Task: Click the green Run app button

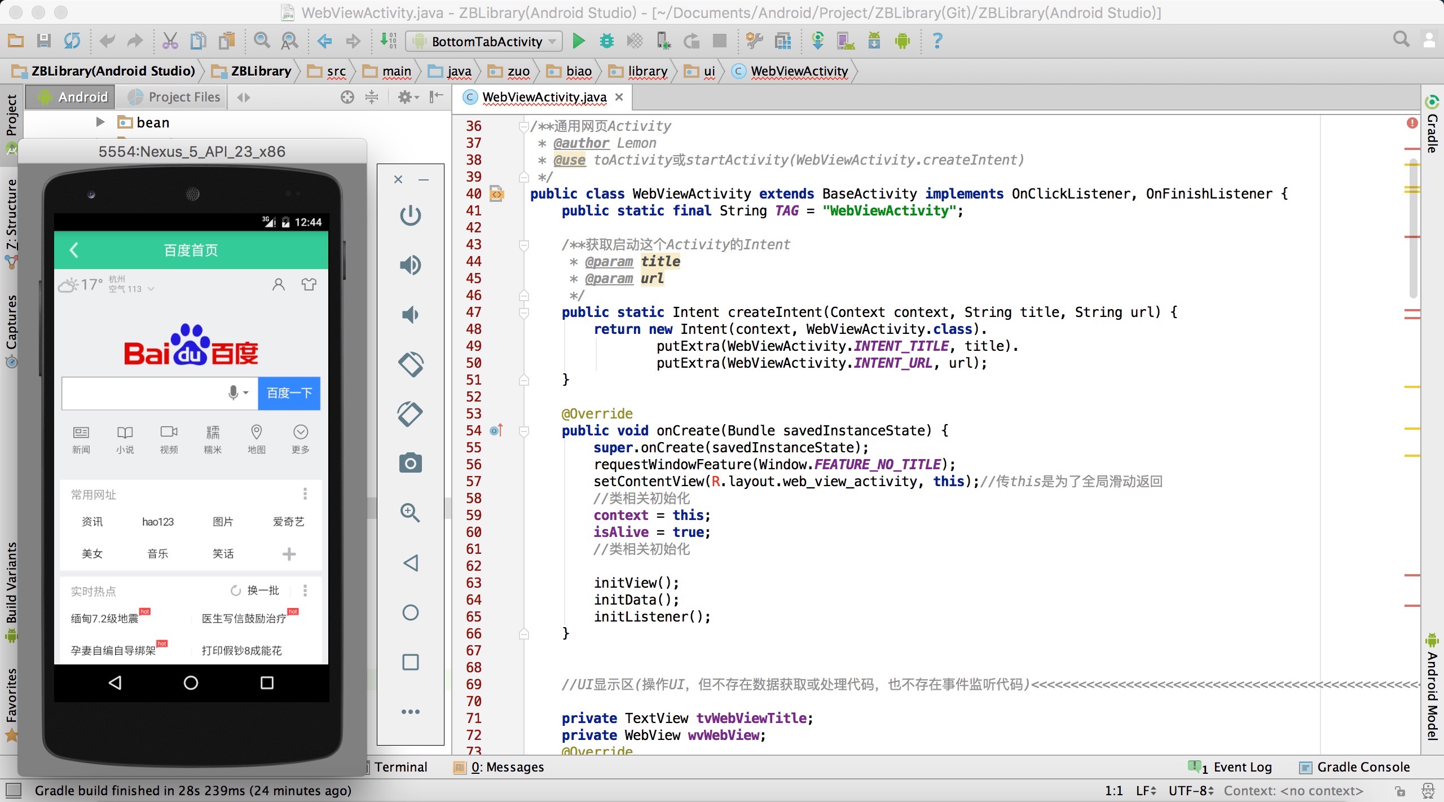Action: [578, 41]
